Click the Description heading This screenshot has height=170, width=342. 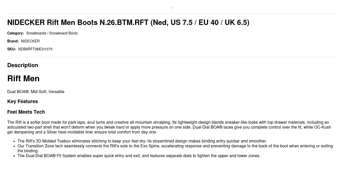tap(23, 65)
